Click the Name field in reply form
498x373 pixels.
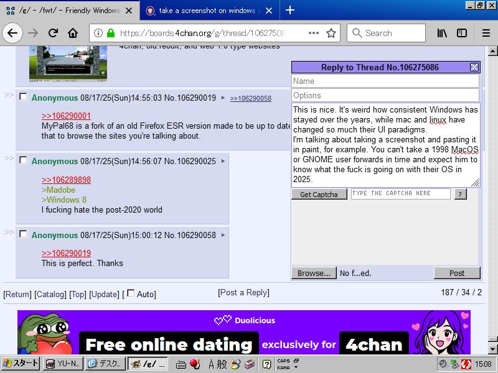385,81
